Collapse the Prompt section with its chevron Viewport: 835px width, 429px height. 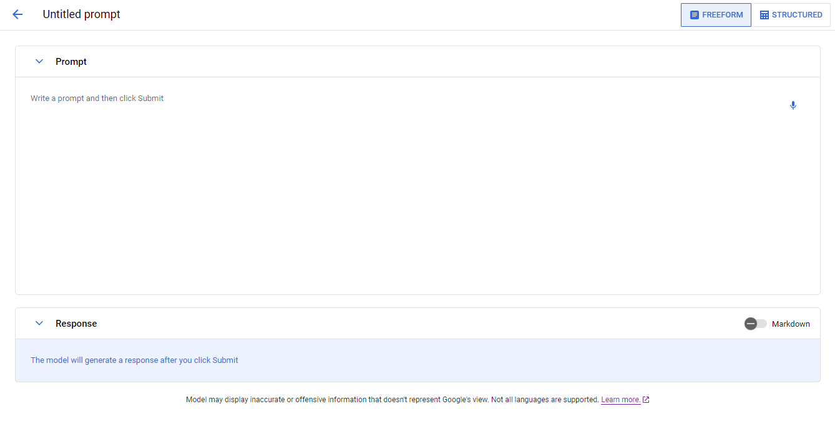point(39,61)
